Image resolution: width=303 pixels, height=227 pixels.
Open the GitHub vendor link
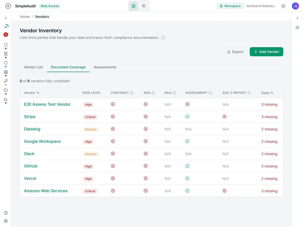(31, 166)
